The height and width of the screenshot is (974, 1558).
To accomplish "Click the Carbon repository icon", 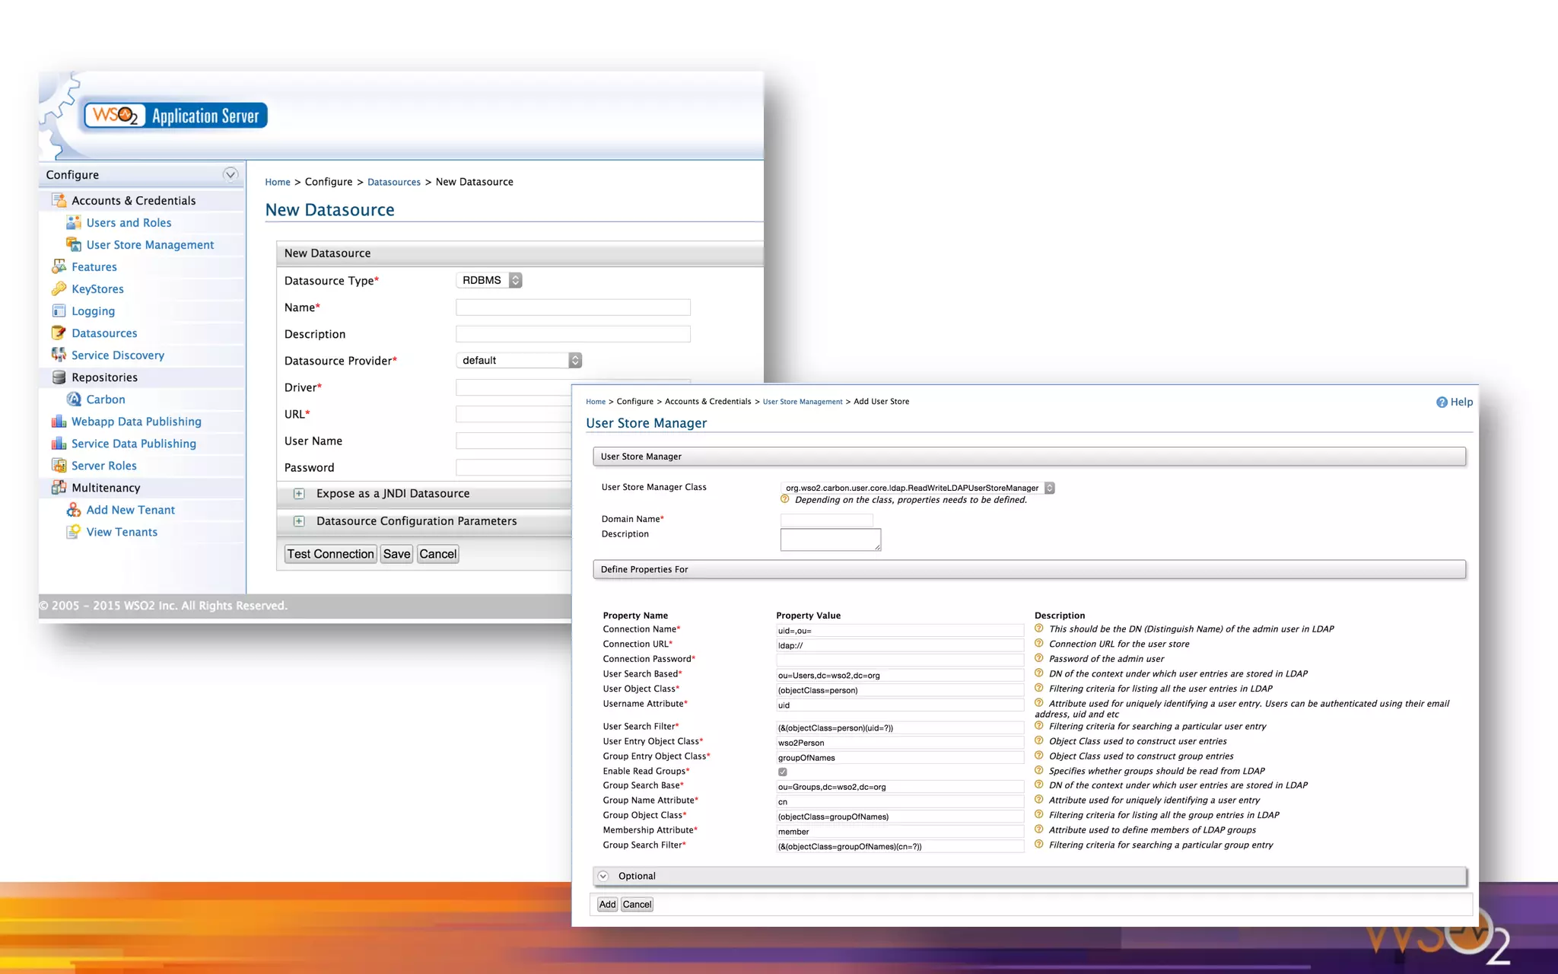I will [74, 399].
